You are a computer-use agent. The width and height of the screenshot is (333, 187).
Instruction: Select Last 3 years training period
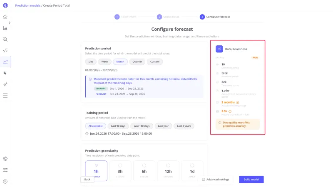[x=184, y=126]
